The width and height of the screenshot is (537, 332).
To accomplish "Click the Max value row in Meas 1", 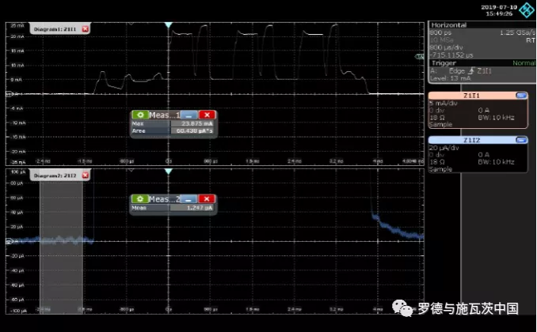I will pos(173,123).
